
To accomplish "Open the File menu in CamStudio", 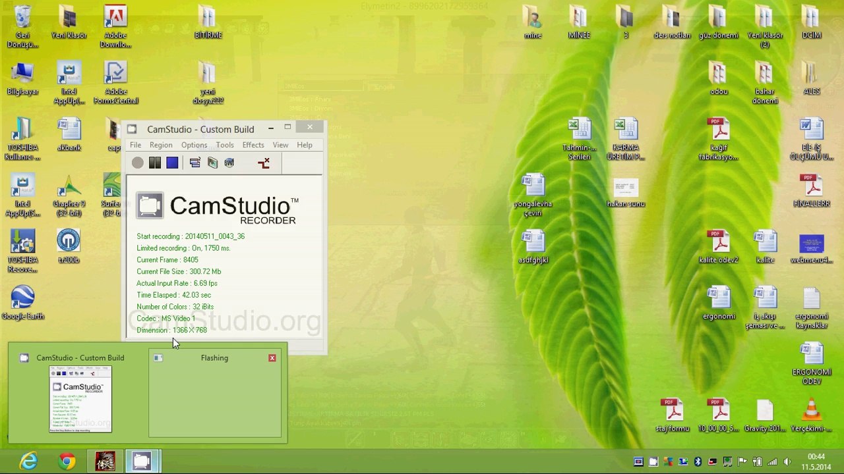I will [x=135, y=145].
